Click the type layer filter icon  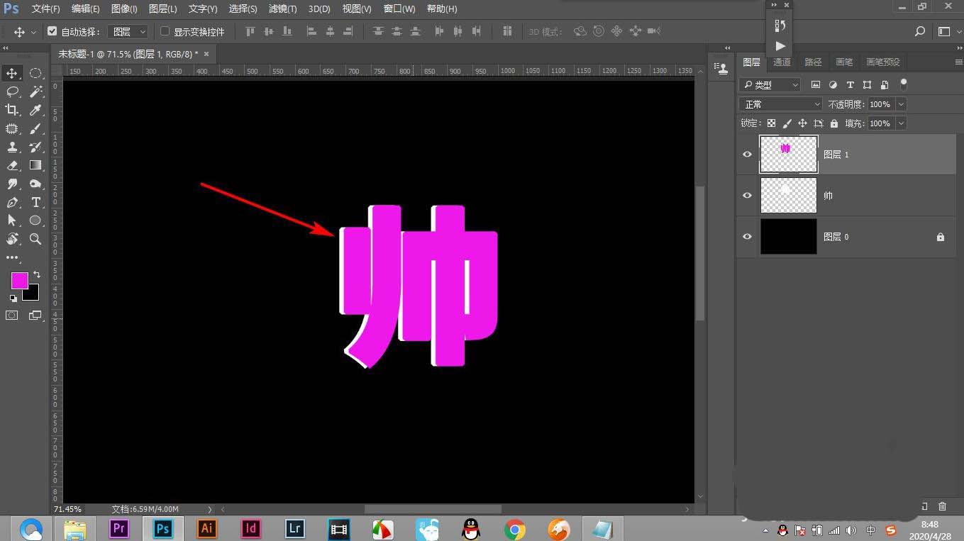tap(850, 84)
